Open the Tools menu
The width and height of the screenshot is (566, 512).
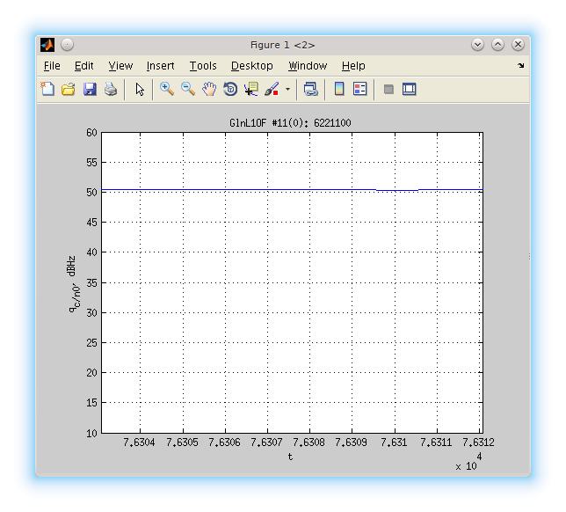tap(202, 66)
